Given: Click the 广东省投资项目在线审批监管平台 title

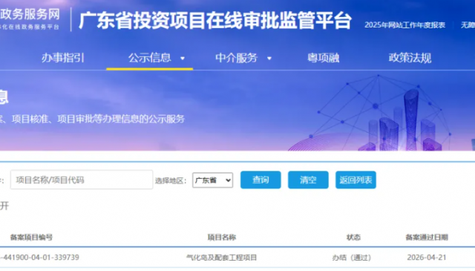Looking at the screenshot, I should coord(215,20).
